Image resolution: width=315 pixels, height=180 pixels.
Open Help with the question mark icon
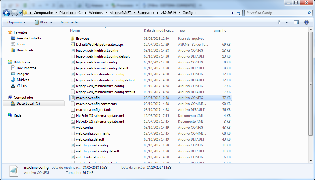point(306,22)
